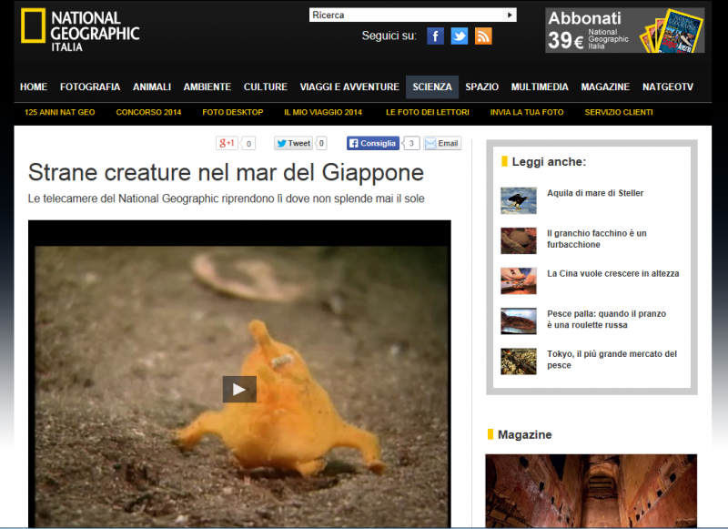Click the National Geographic Italia logo
This screenshot has width=728, height=529.
[x=80, y=29]
